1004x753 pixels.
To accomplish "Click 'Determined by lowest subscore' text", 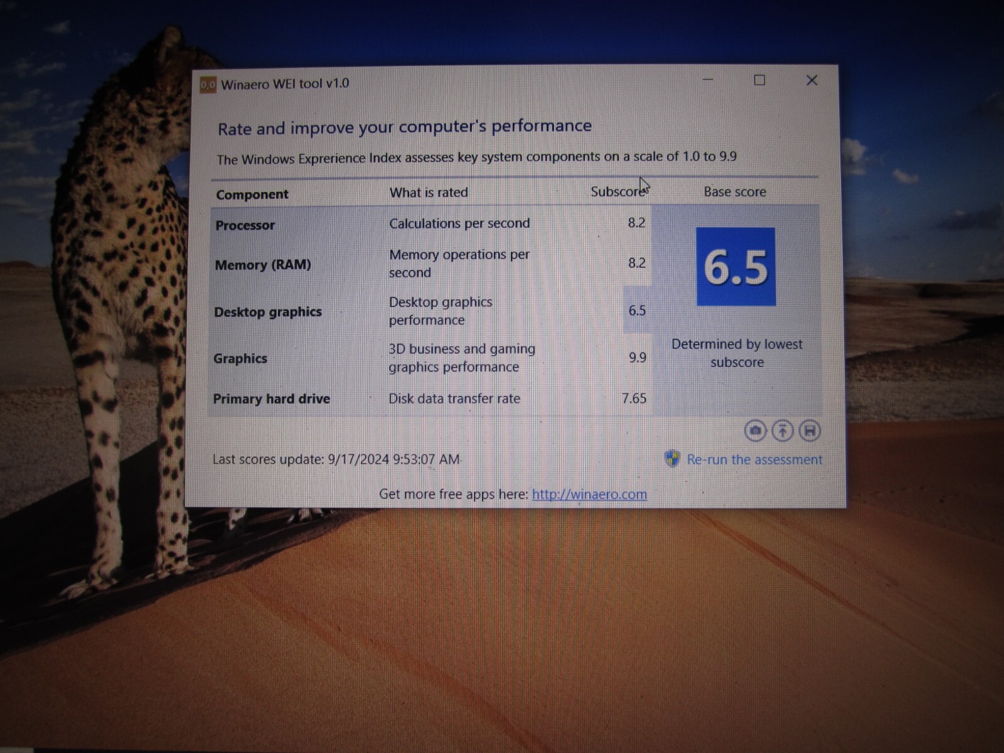I will 737,353.
